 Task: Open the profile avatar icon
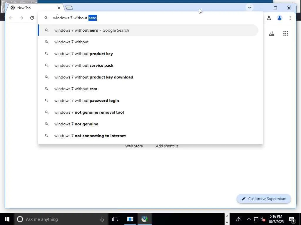[280, 18]
